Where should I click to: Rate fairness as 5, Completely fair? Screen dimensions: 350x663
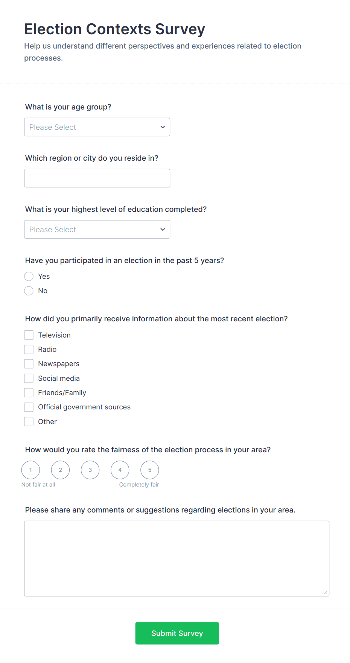[x=150, y=470]
